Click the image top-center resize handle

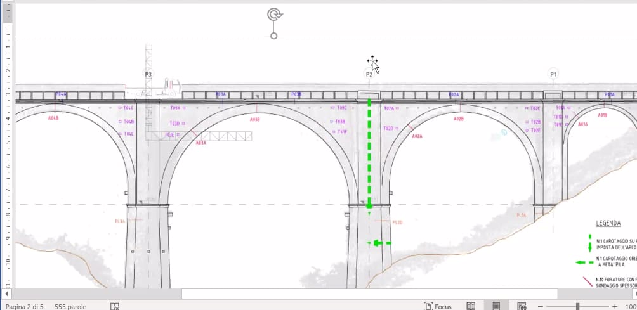coord(273,36)
